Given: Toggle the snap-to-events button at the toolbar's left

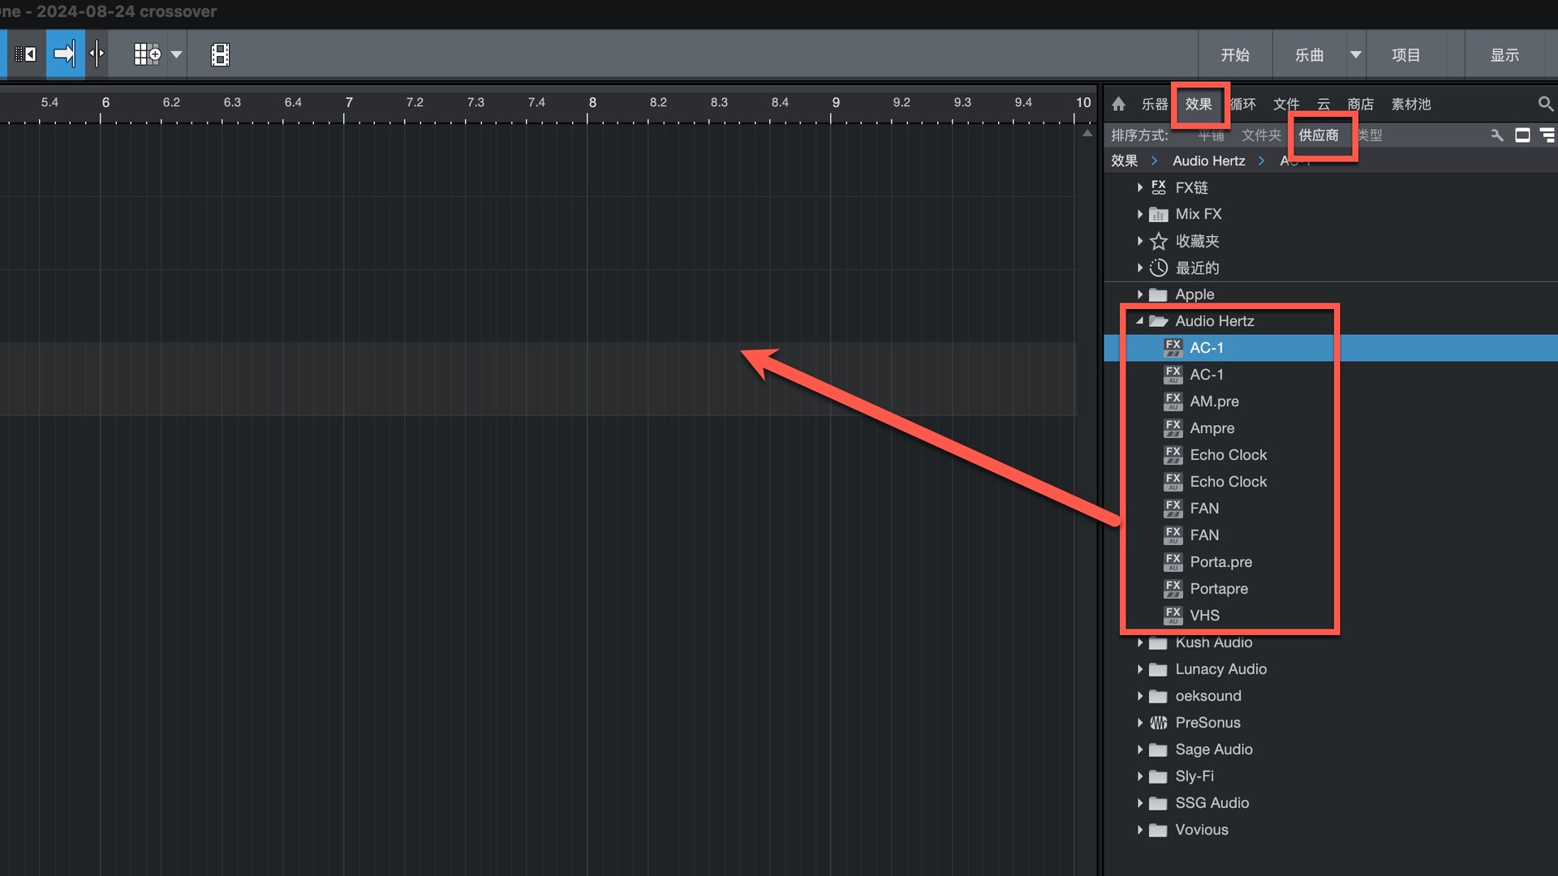Looking at the screenshot, I should [x=26, y=54].
